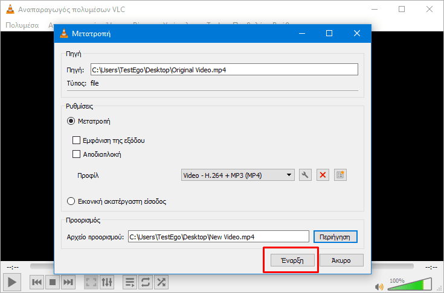The width and height of the screenshot is (444, 293).
Task: Minimize the VLC main window
Action: (375, 9)
